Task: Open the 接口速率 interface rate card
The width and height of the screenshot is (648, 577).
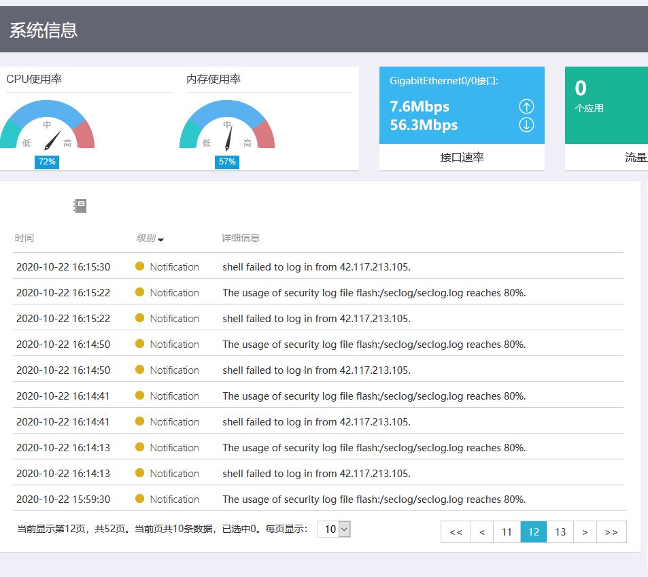Action: pos(462,118)
